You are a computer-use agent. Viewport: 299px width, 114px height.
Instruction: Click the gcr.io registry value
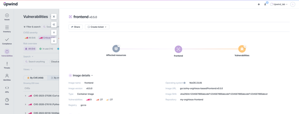click(83, 105)
